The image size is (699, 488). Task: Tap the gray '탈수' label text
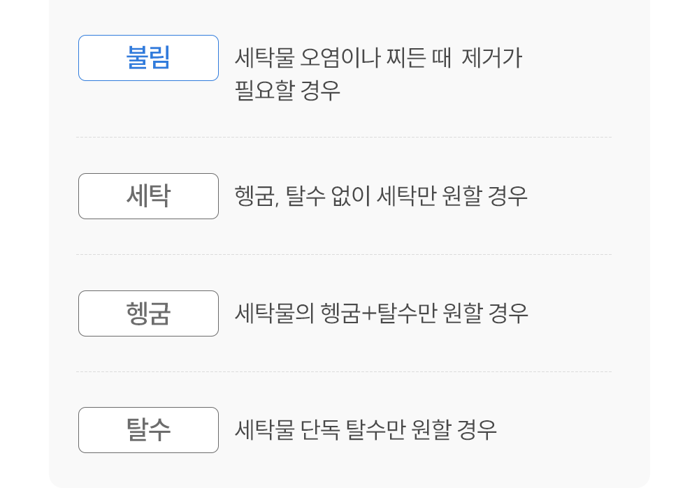coord(148,430)
